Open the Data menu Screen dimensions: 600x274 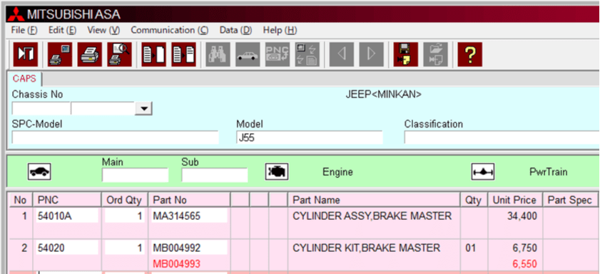pyautogui.click(x=235, y=30)
